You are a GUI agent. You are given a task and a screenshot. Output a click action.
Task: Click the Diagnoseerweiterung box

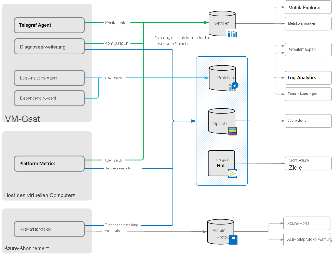coord(49,46)
